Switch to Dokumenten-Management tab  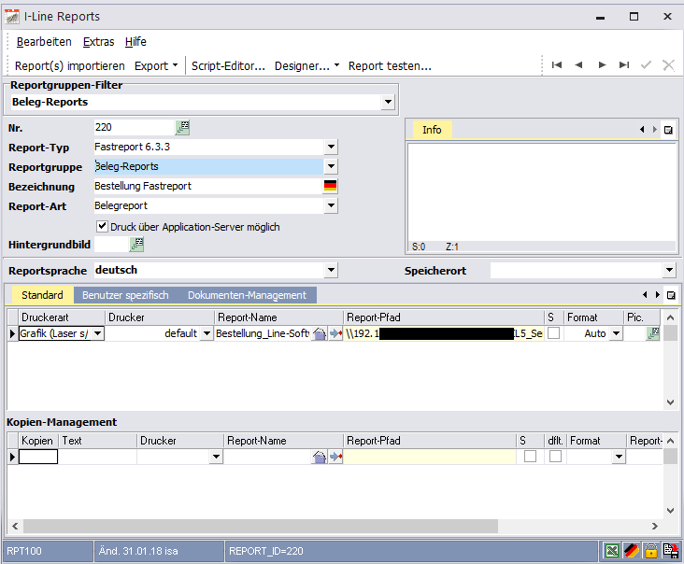(x=247, y=295)
